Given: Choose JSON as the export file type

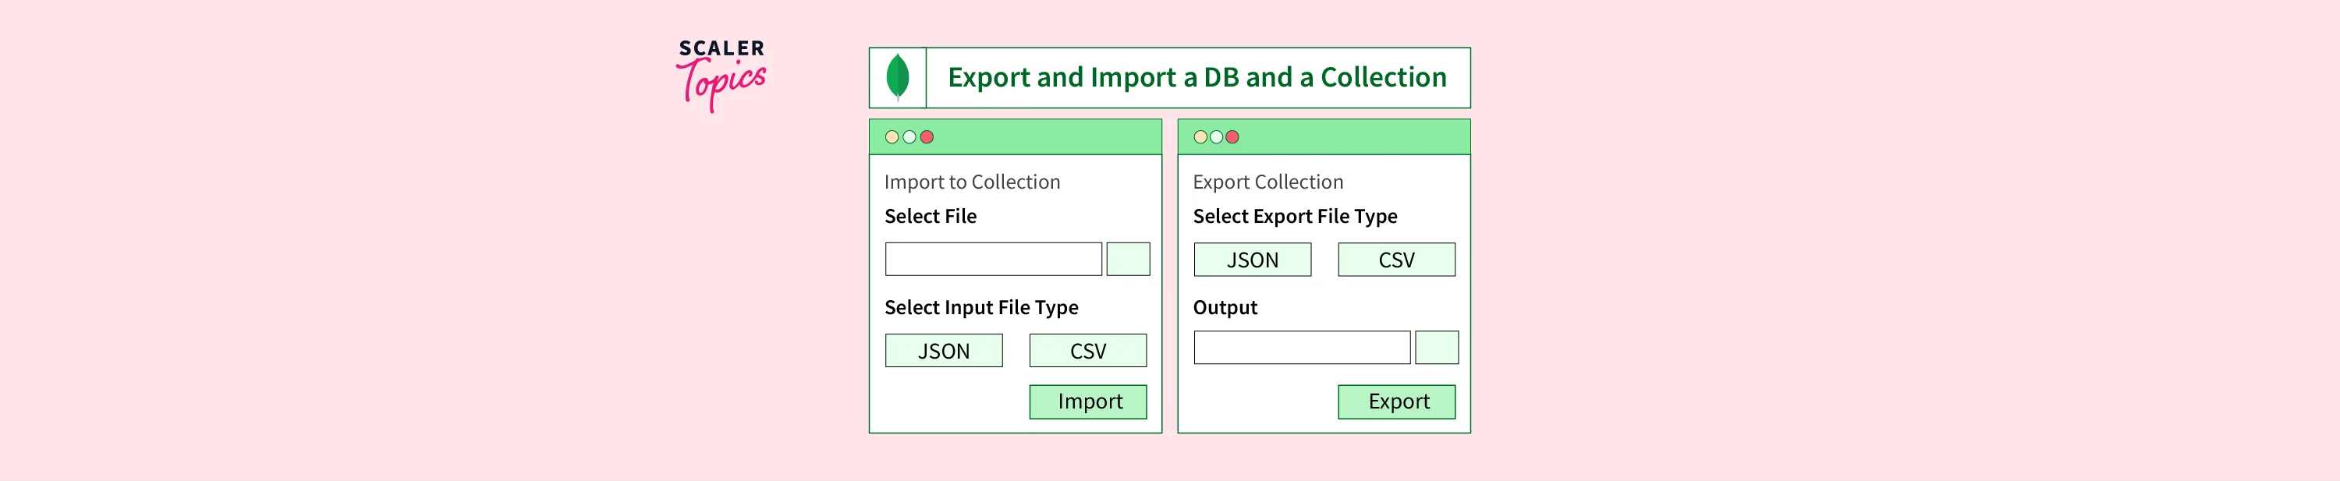Looking at the screenshot, I should pos(1252,260).
